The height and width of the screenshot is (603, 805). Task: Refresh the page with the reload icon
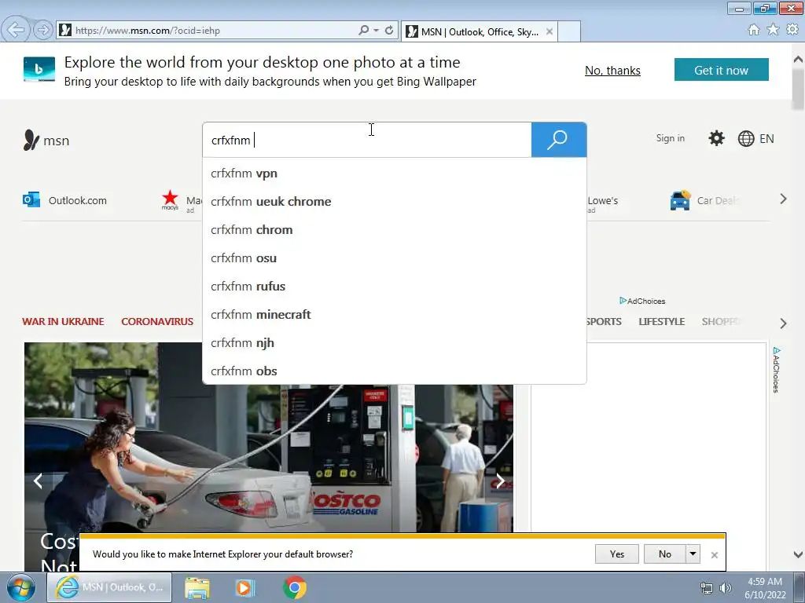(x=389, y=31)
